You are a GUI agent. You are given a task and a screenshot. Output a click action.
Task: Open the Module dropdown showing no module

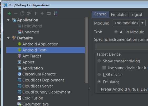tap(129, 23)
